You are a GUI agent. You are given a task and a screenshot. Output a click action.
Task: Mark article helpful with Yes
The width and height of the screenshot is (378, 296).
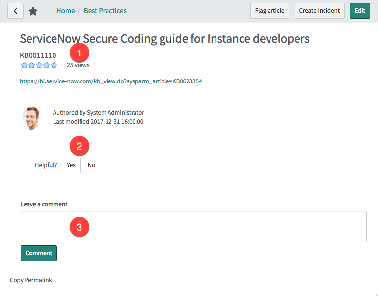pos(71,165)
